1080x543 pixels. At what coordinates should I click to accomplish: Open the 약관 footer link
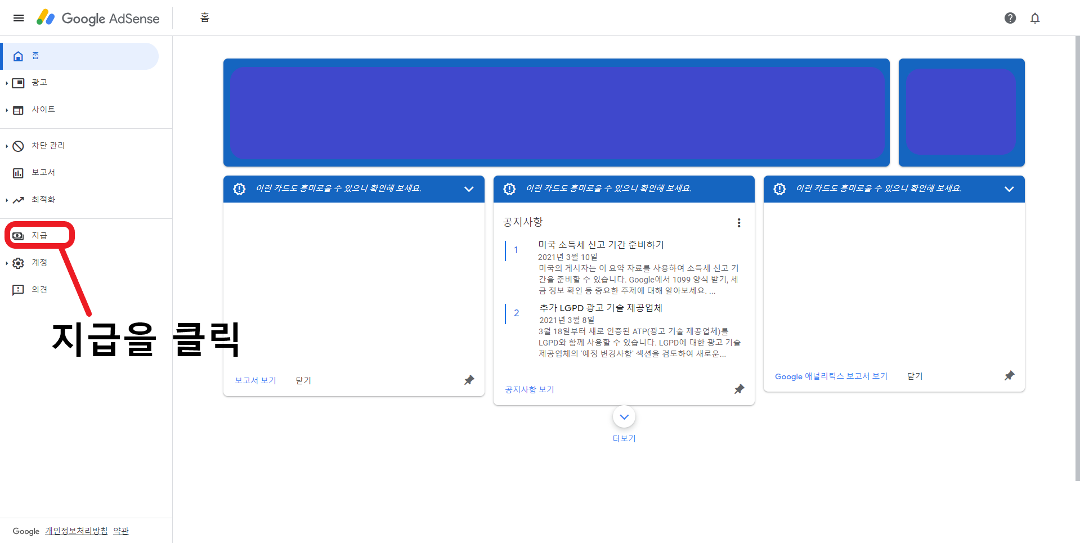tap(121, 531)
